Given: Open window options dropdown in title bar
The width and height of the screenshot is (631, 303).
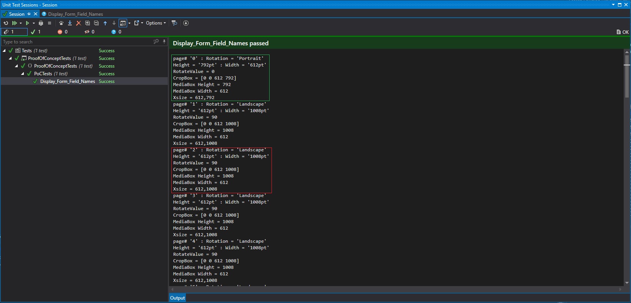Looking at the screenshot, I should (x=613, y=5).
